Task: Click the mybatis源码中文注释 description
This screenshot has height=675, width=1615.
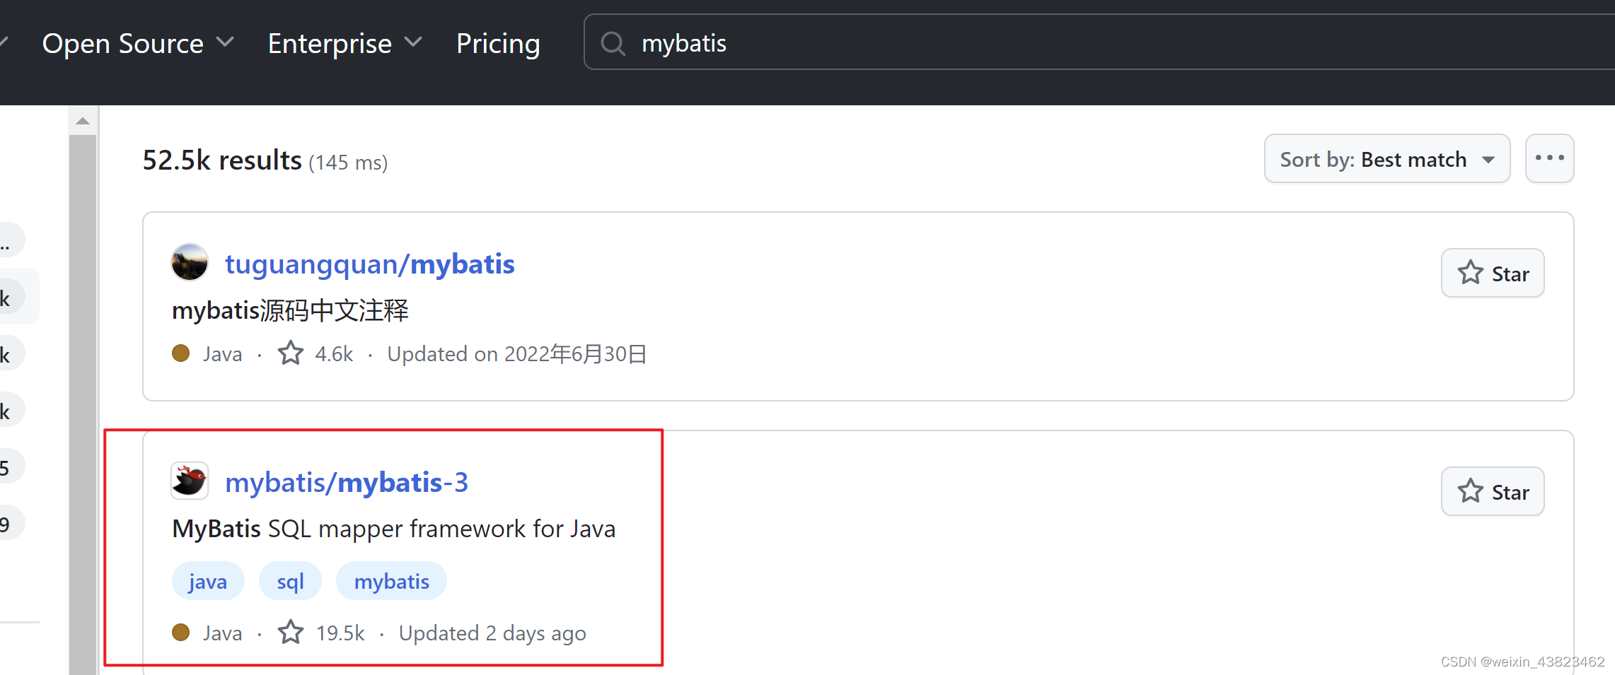Action: coord(290,310)
